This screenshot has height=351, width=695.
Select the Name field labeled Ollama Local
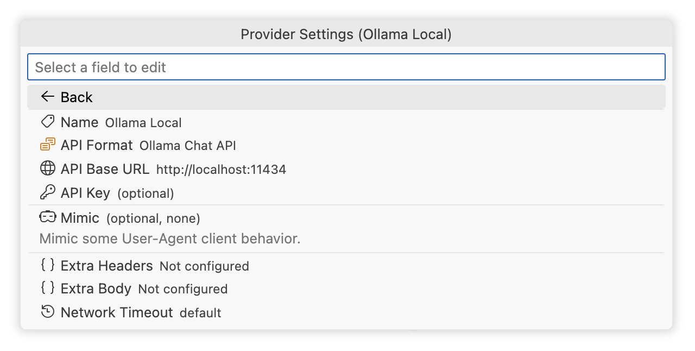point(79,122)
